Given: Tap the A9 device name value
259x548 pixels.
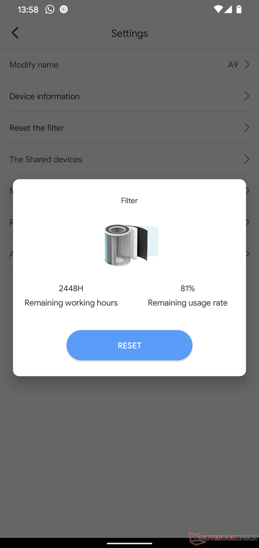Looking at the screenshot, I should tap(233, 65).
